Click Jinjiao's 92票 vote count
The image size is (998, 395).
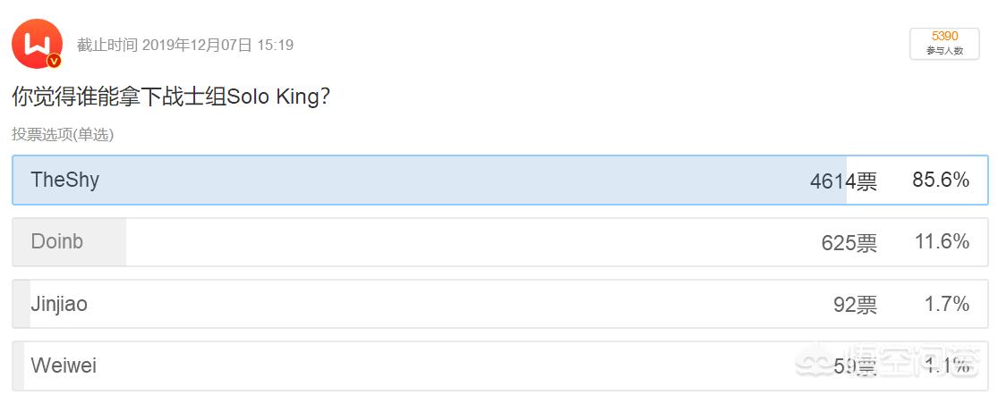point(855,305)
